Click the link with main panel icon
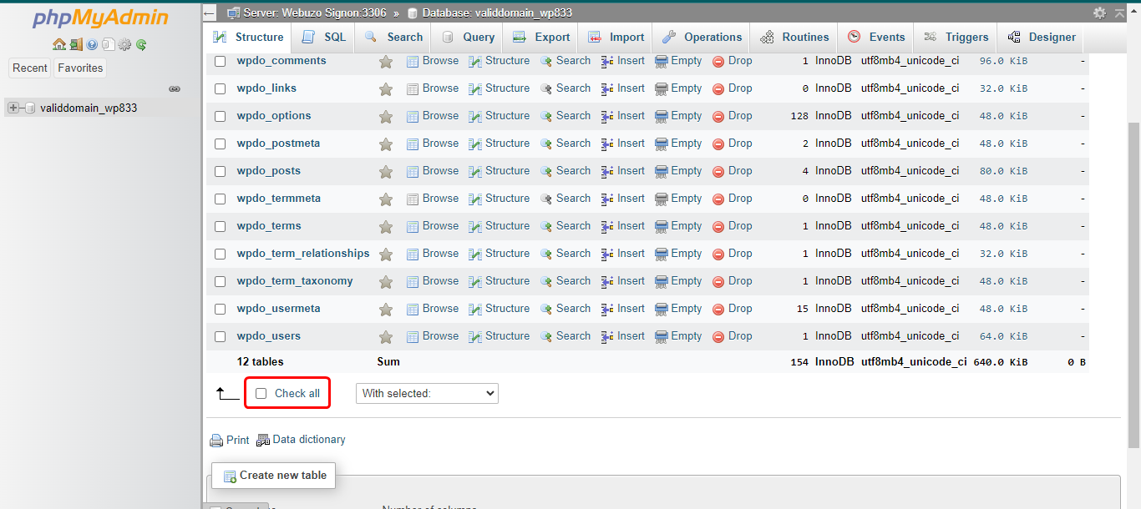The image size is (1141, 509). [x=175, y=88]
